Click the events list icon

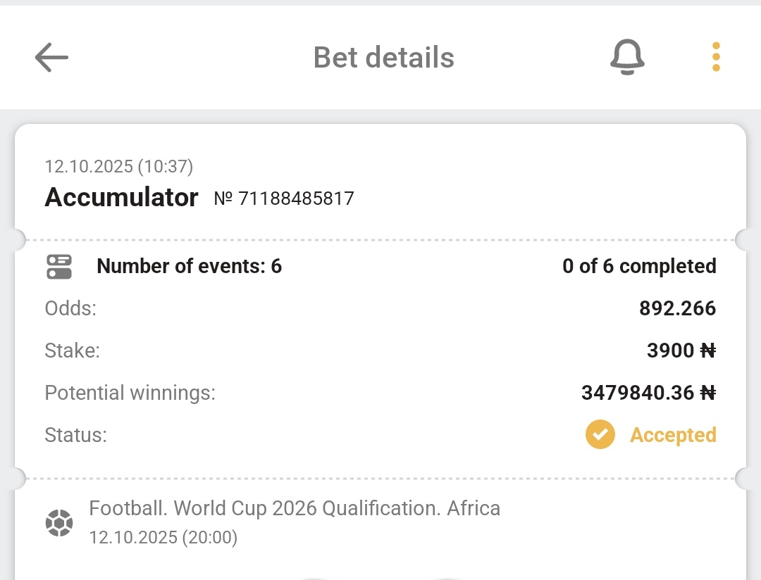point(59,267)
